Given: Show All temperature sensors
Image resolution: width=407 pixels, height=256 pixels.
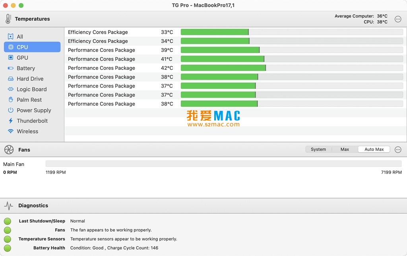Looking at the screenshot, I should click(20, 36).
